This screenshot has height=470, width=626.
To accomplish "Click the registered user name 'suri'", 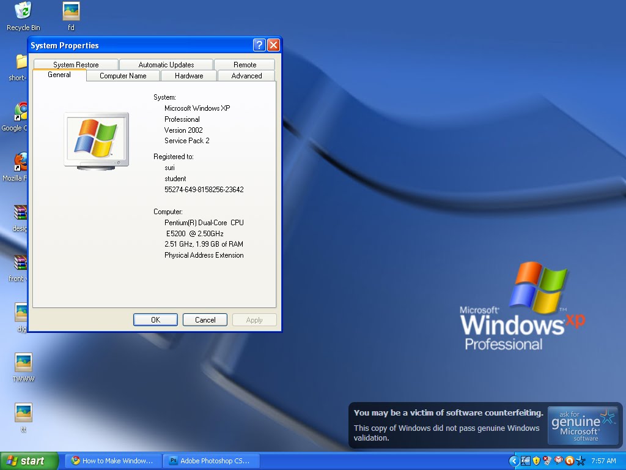I will point(170,168).
